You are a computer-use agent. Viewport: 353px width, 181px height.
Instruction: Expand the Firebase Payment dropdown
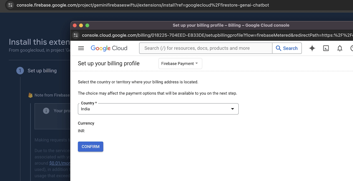point(180,63)
